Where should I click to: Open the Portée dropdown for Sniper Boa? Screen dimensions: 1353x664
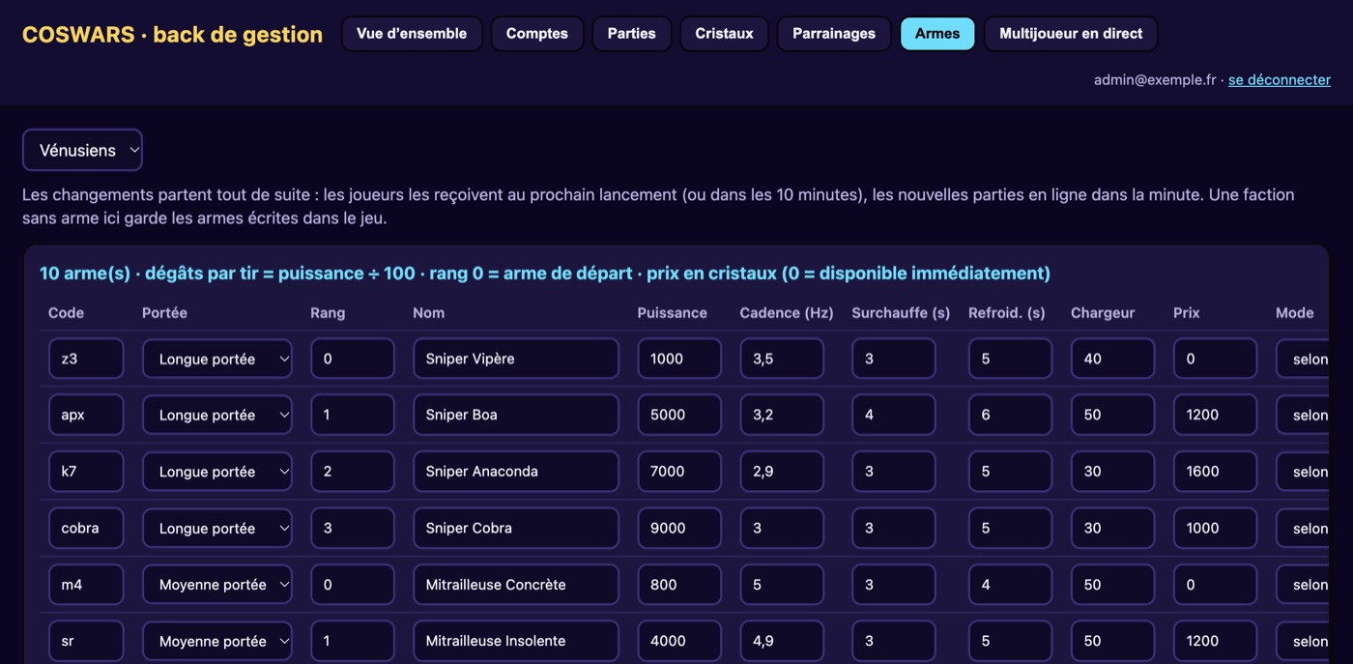pos(217,415)
